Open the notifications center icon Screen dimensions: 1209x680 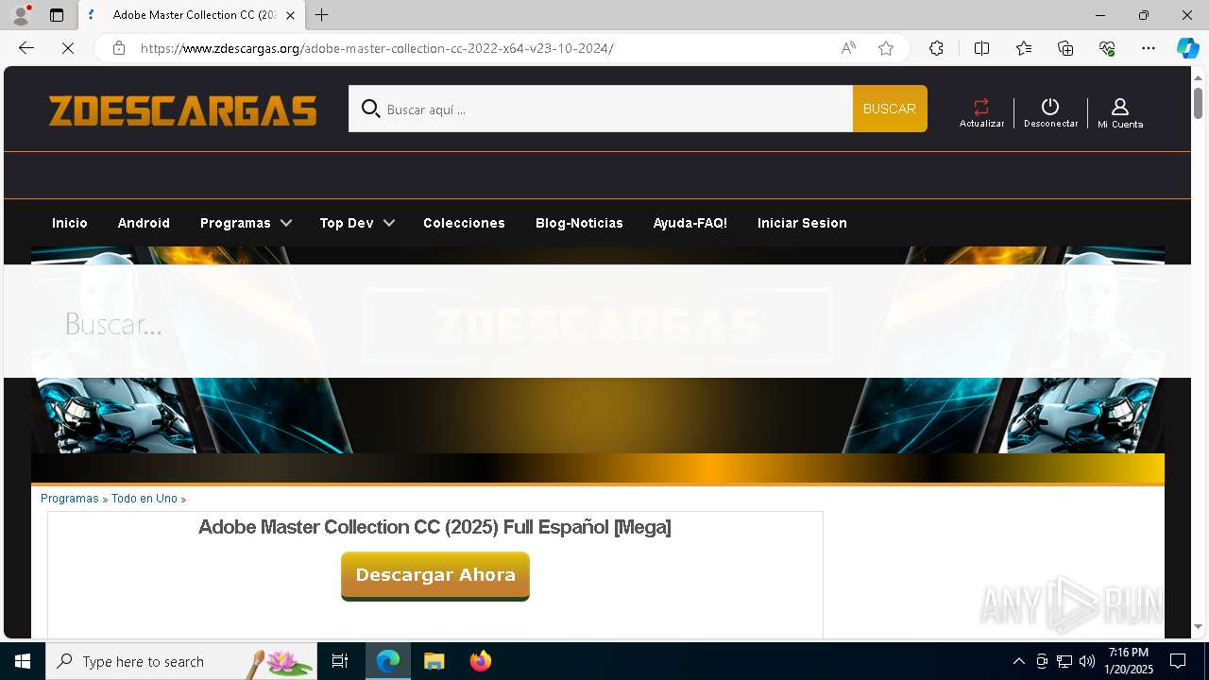pos(1178,661)
